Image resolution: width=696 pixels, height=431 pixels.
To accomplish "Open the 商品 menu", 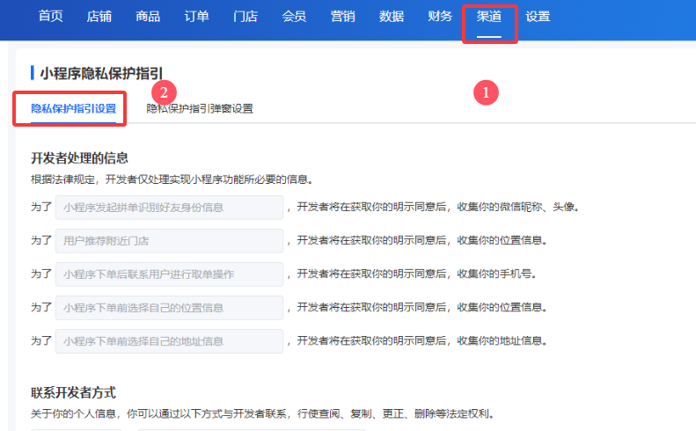I will pos(148,17).
